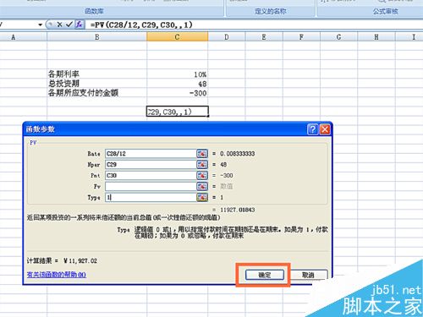Viewport: 423px width, 317px height.
Task: Click the formula bar text =PV(C28/12,C29,C30,,1)
Action: pyautogui.click(x=141, y=25)
